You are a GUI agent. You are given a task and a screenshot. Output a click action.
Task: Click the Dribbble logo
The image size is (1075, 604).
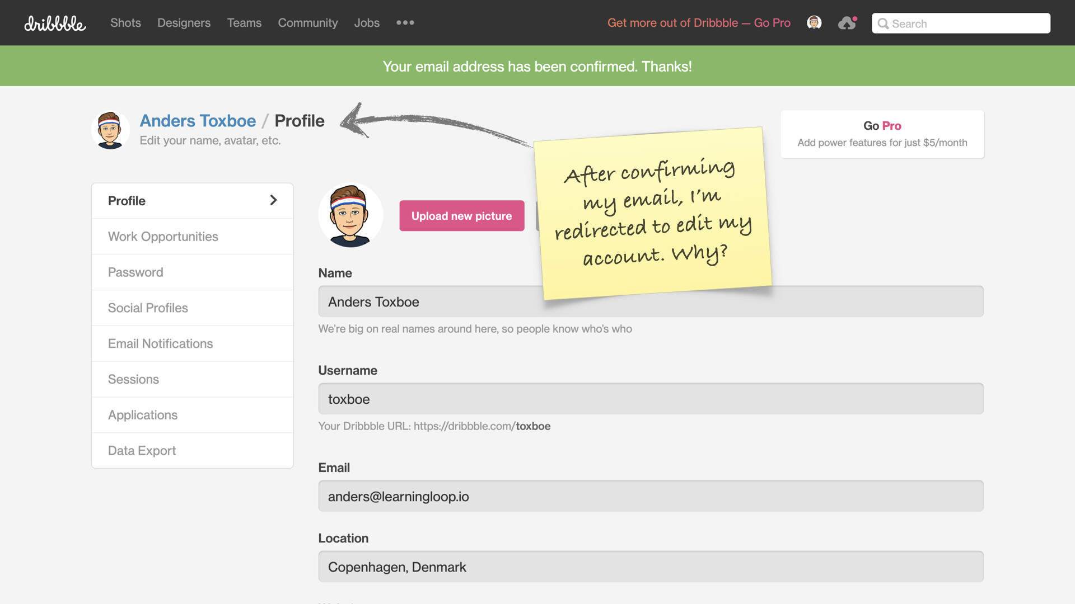click(x=55, y=23)
